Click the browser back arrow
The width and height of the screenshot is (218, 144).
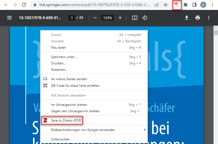pyautogui.click(x=6, y=5)
